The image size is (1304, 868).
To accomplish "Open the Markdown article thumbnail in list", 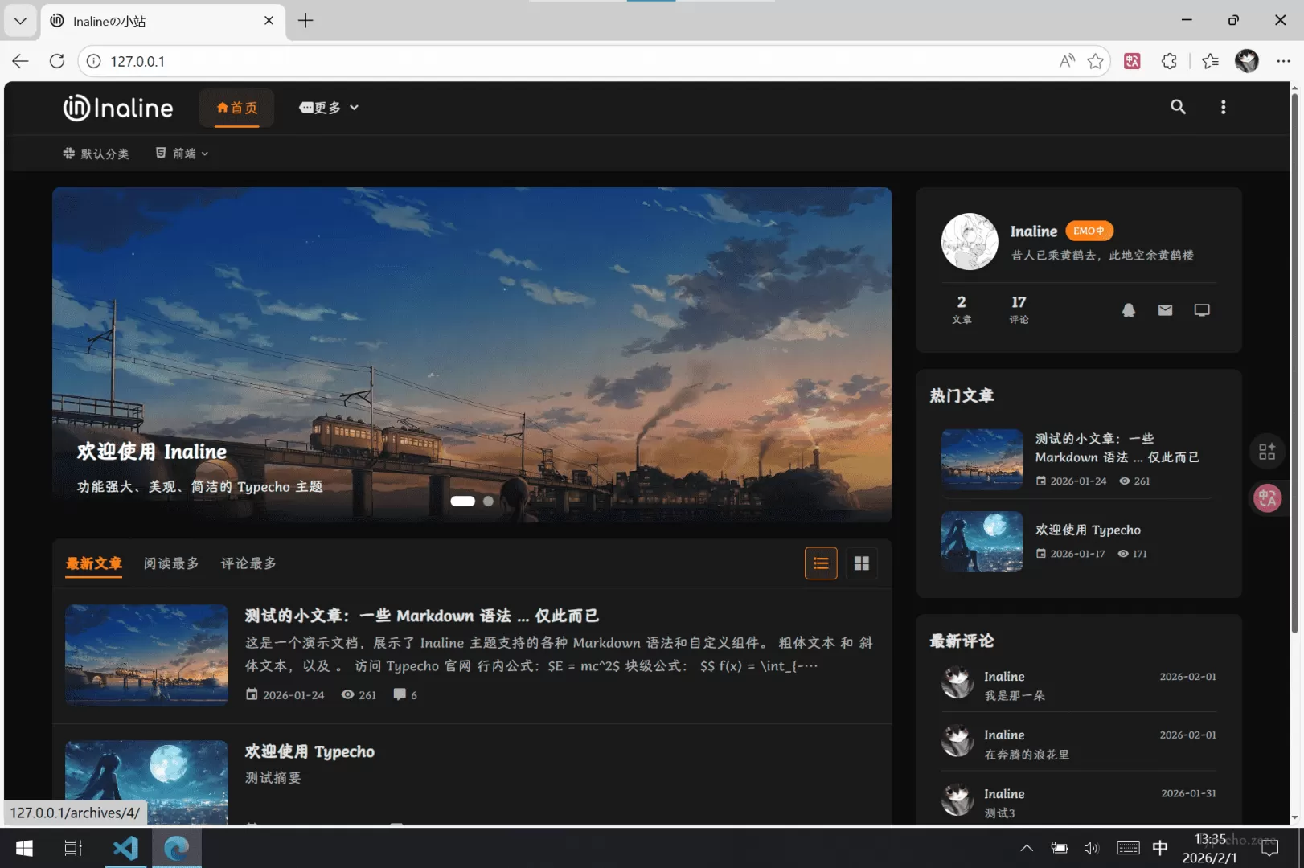I will 147,655.
